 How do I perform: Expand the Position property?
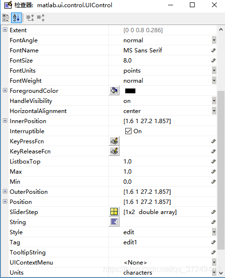point(5,201)
